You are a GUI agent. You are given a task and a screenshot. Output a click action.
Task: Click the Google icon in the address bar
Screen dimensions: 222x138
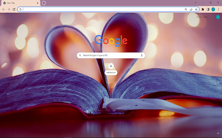tap(20, 9)
